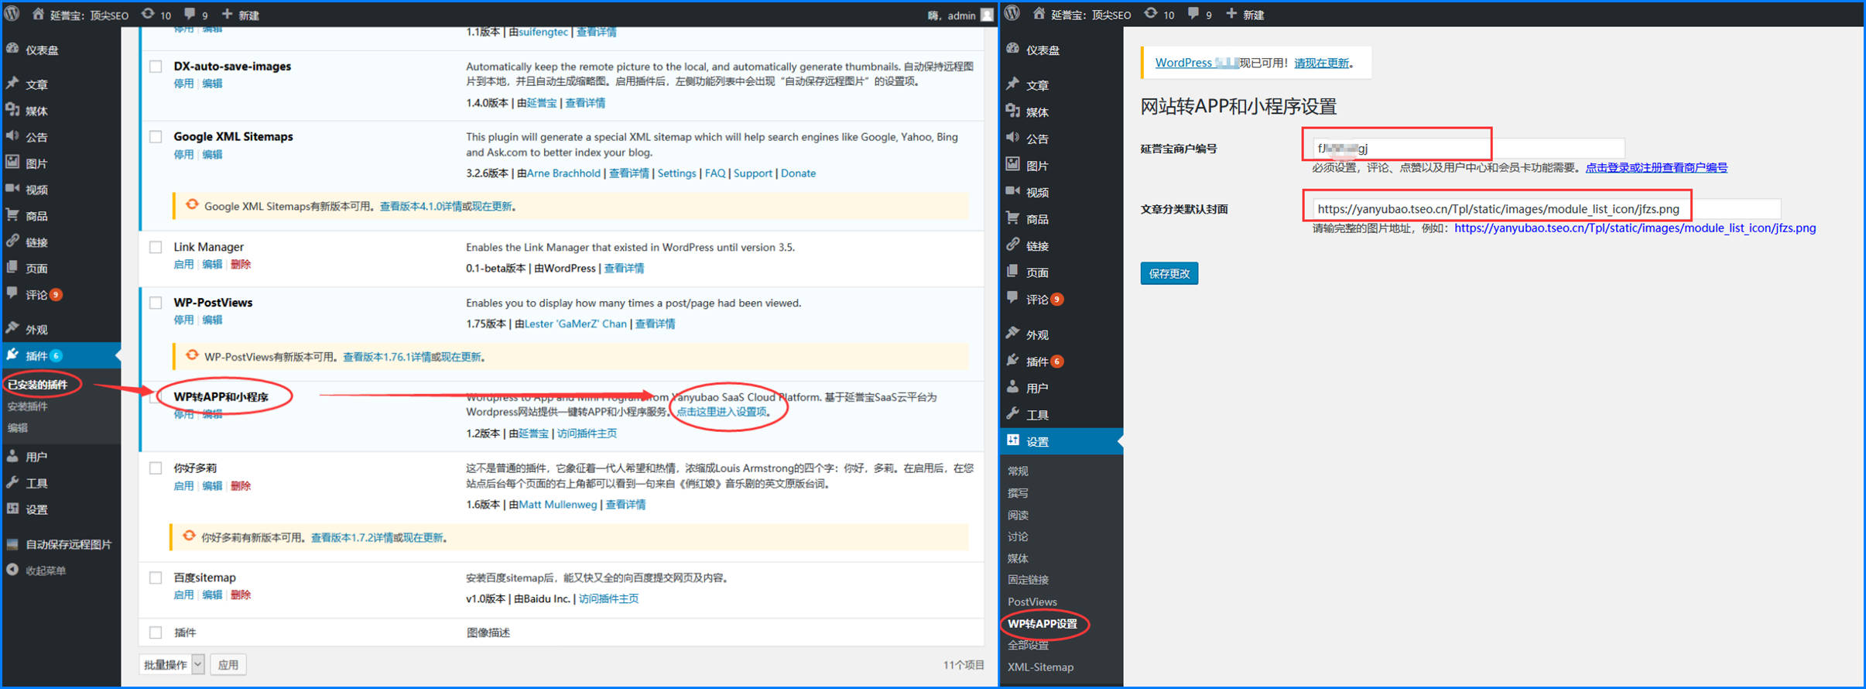Image resolution: width=1866 pixels, height=689 pixels.
Task: Click 点击登录或注册查看商户编号 link
Action: (x=1656, y=167)
